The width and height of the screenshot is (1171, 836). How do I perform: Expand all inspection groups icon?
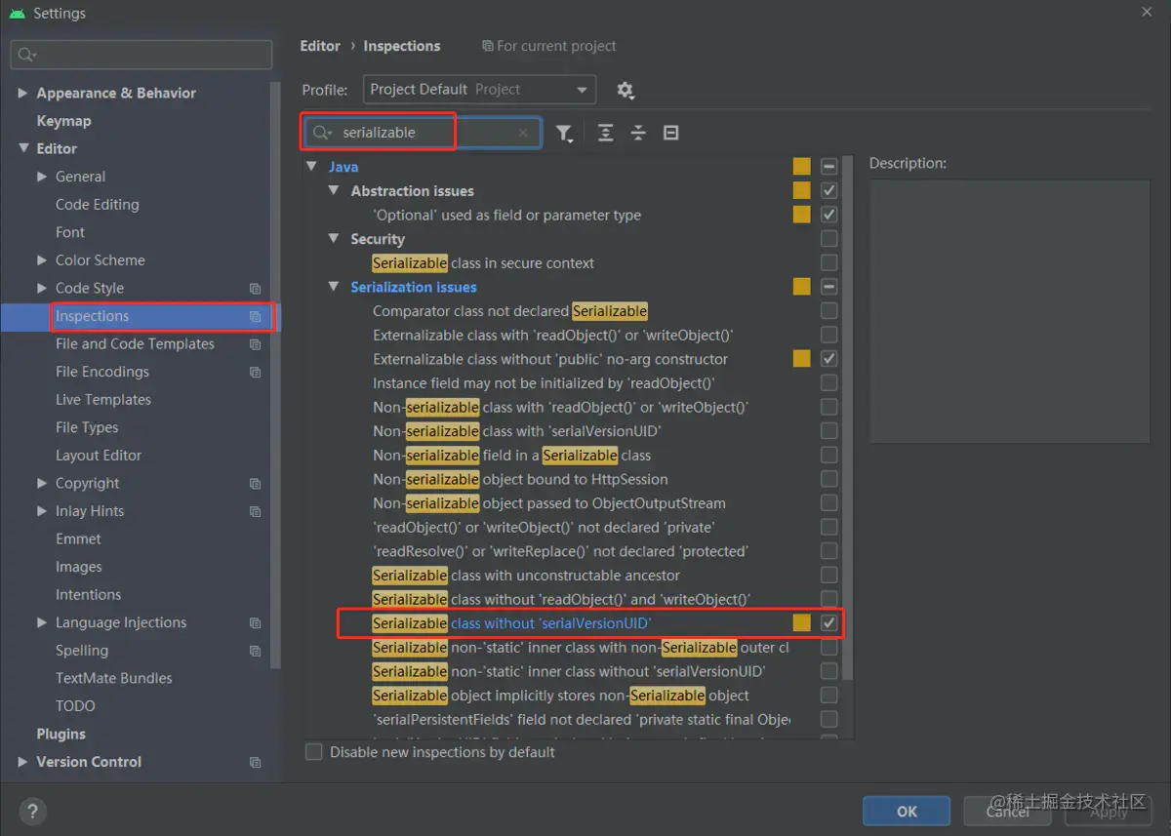point(605,133)
